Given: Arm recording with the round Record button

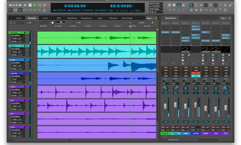Looking at the screenshot, I should 44,5.
